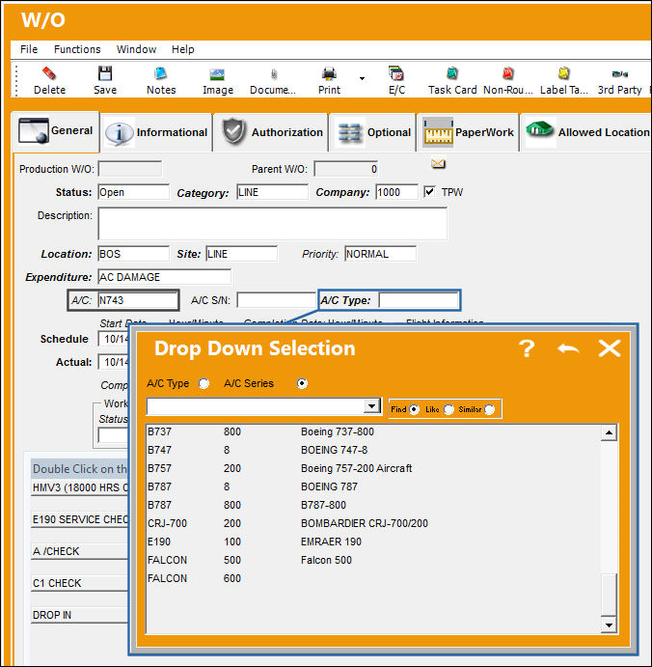Expand the Print options arrow
This screenshot has width=652, height=667.
(362, 78)
